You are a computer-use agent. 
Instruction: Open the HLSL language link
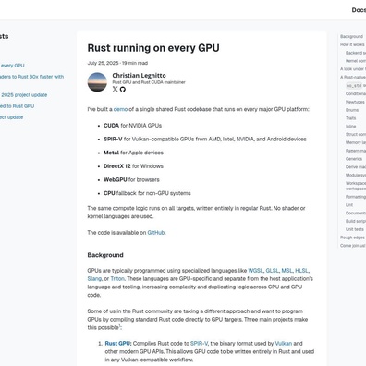pos(301,271)
